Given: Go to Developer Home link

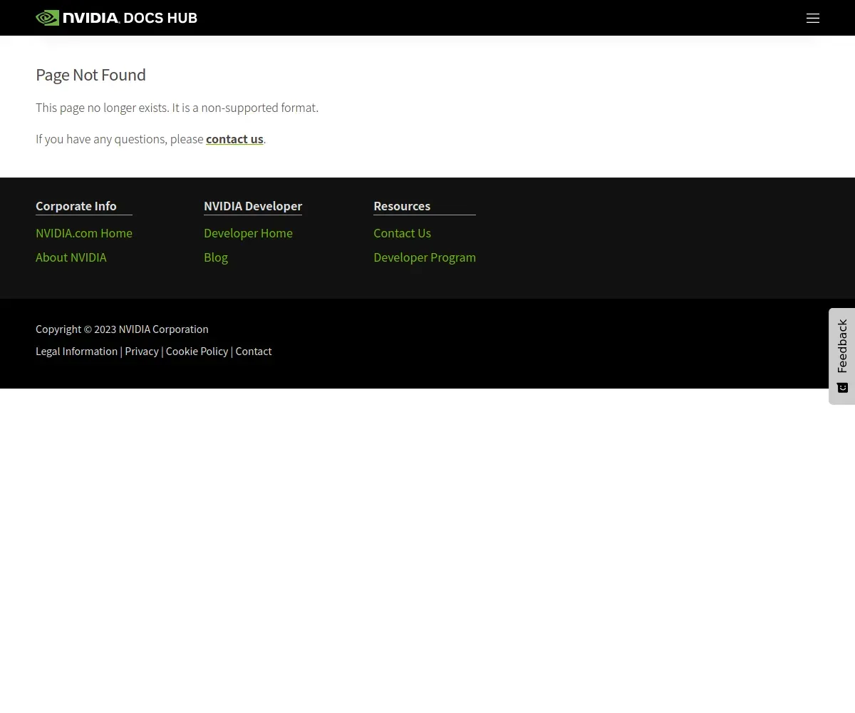Looking at the screenshot, I should [248, 233].
